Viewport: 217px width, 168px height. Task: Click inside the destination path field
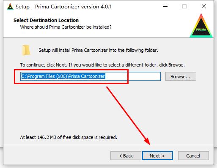[x=91, y=77]
